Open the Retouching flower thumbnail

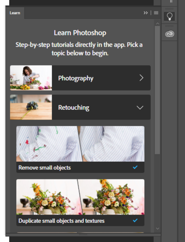coord(31,107)
